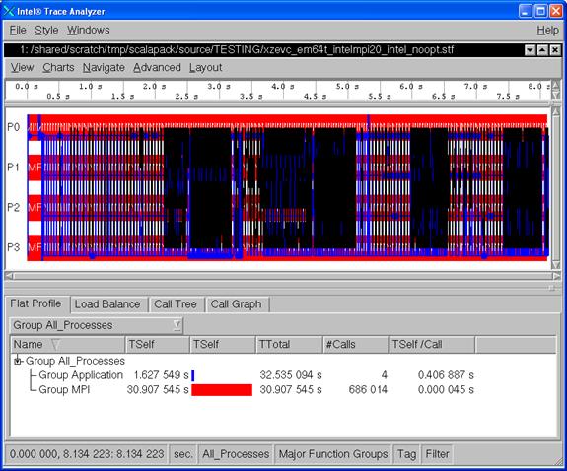
Task: Click the horizontal timeline scrollbar track
Action: tap(283, 276)
